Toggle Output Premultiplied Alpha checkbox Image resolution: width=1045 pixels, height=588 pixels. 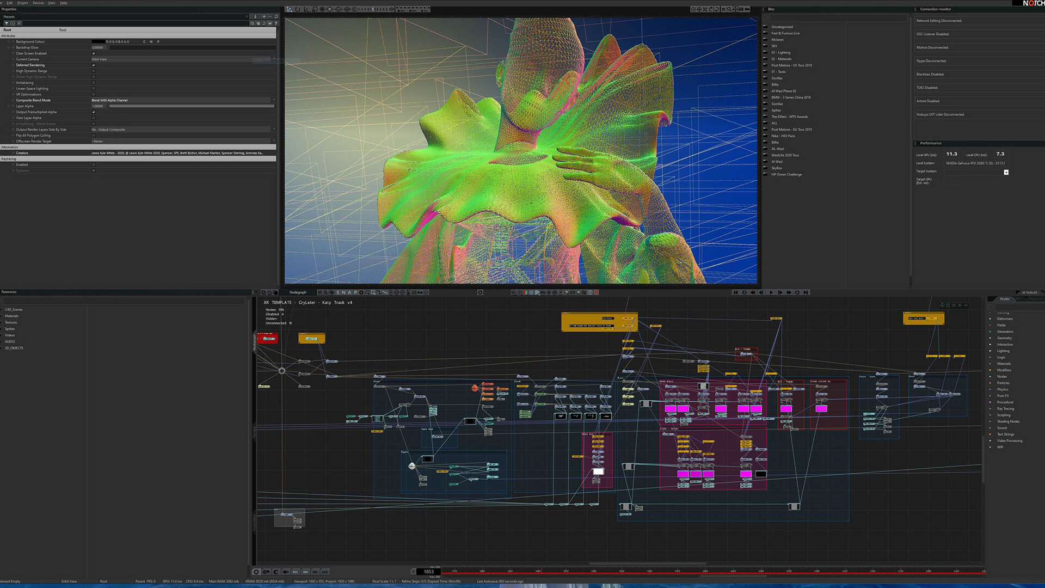click(x=94, y=112)
